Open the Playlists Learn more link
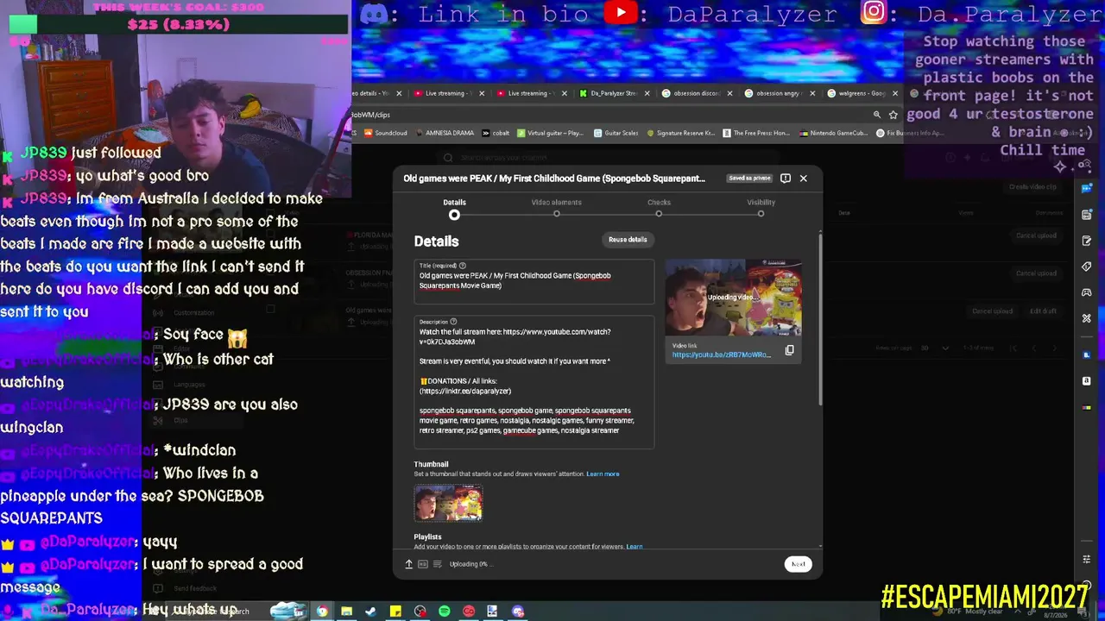 [x=635, y=547]
